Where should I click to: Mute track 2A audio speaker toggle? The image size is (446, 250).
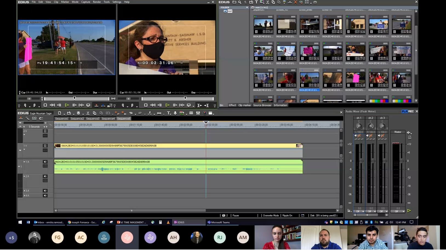tap(45, 176)
